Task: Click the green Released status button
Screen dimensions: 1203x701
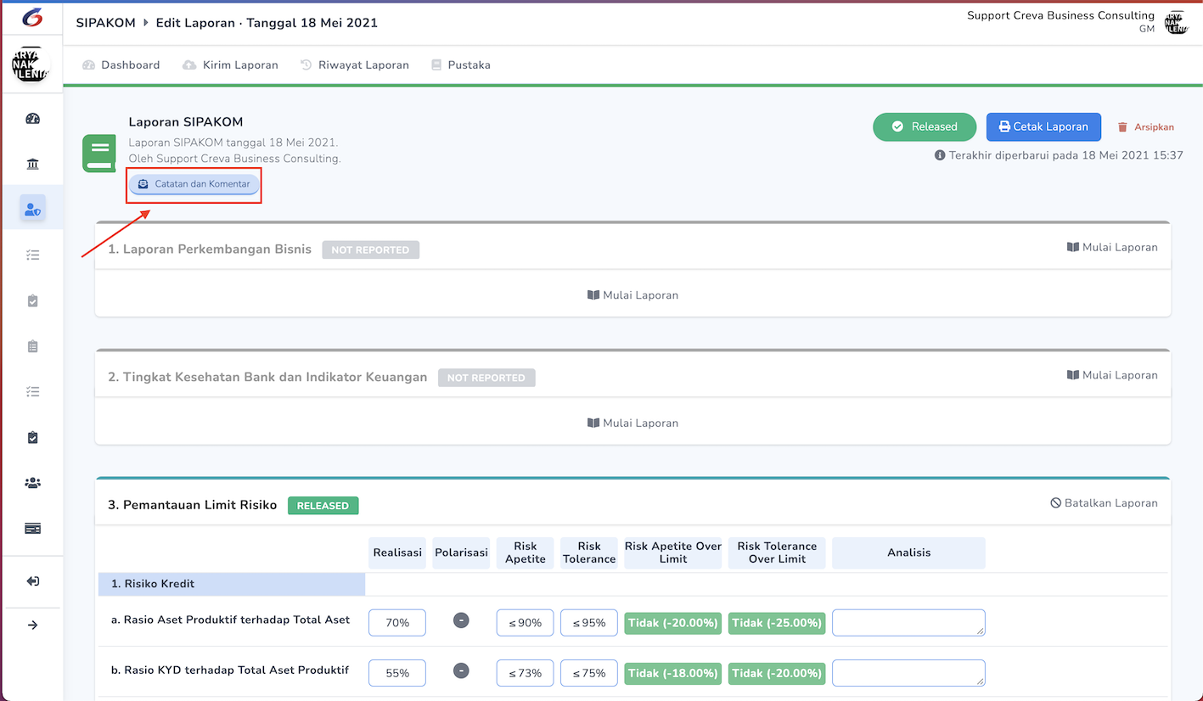Action: pos(925,126)
